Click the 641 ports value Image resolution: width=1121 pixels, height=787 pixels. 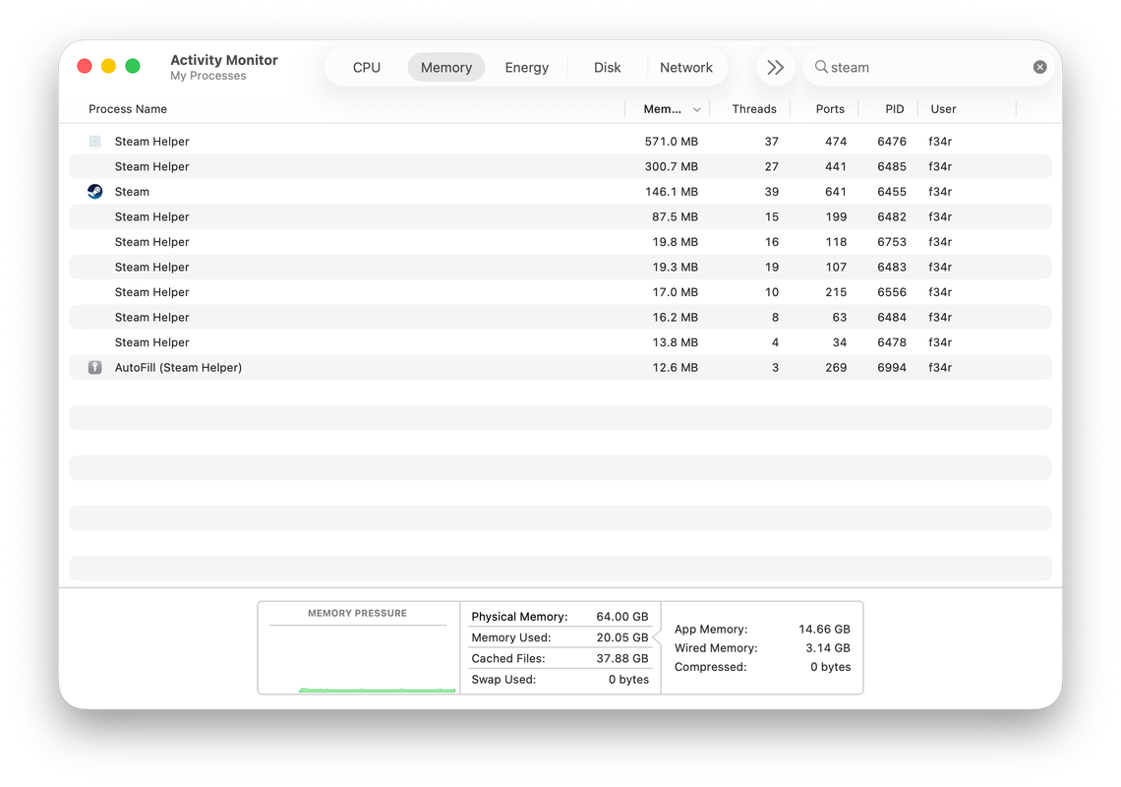tap(836, 192)
